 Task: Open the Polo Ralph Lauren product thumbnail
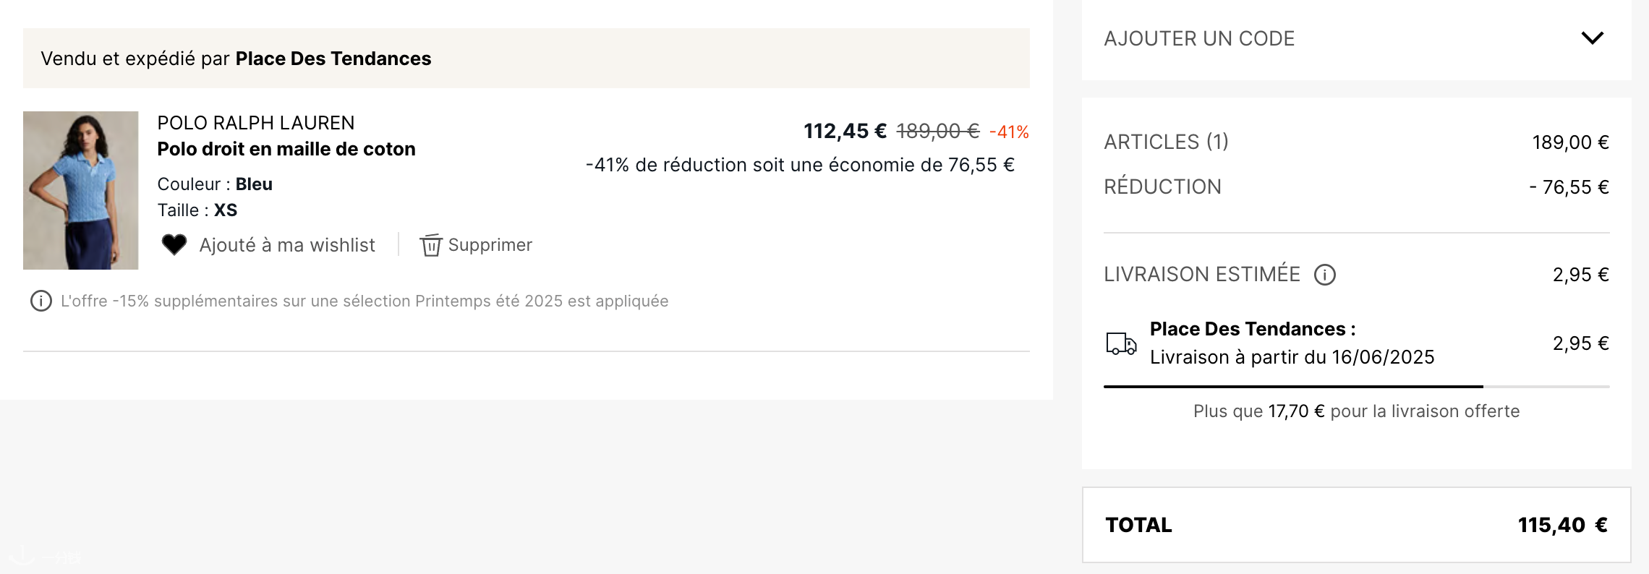click(80, 190)
